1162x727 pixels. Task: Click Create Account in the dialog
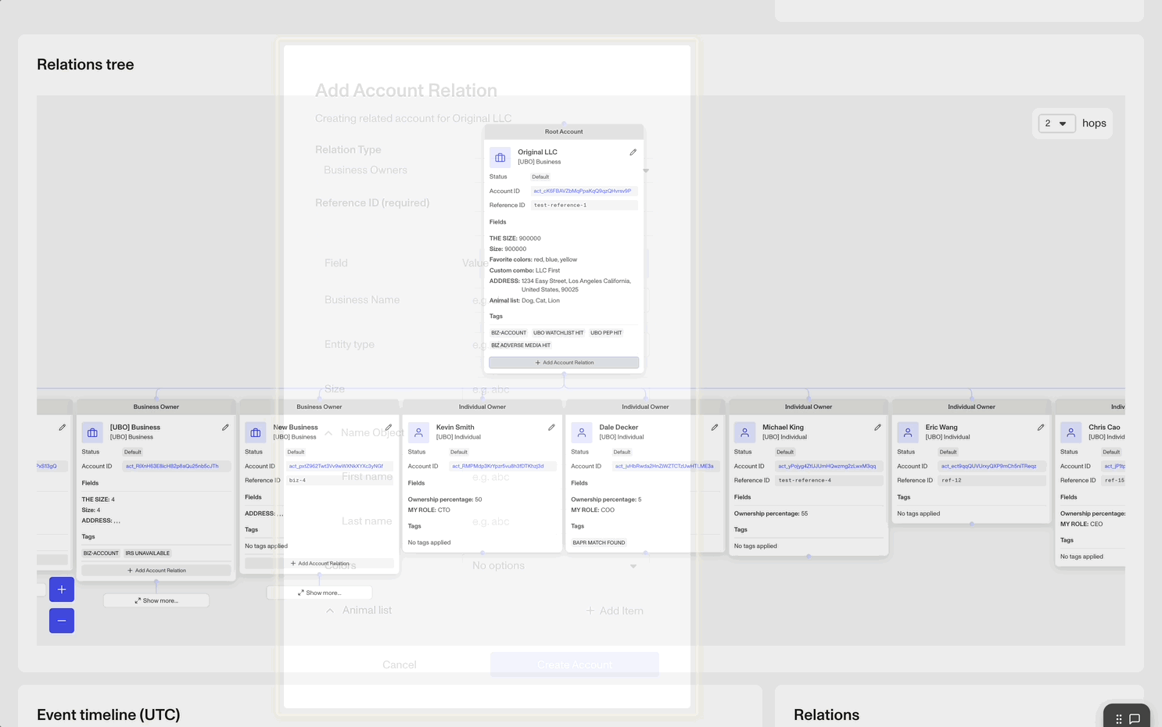575,665
